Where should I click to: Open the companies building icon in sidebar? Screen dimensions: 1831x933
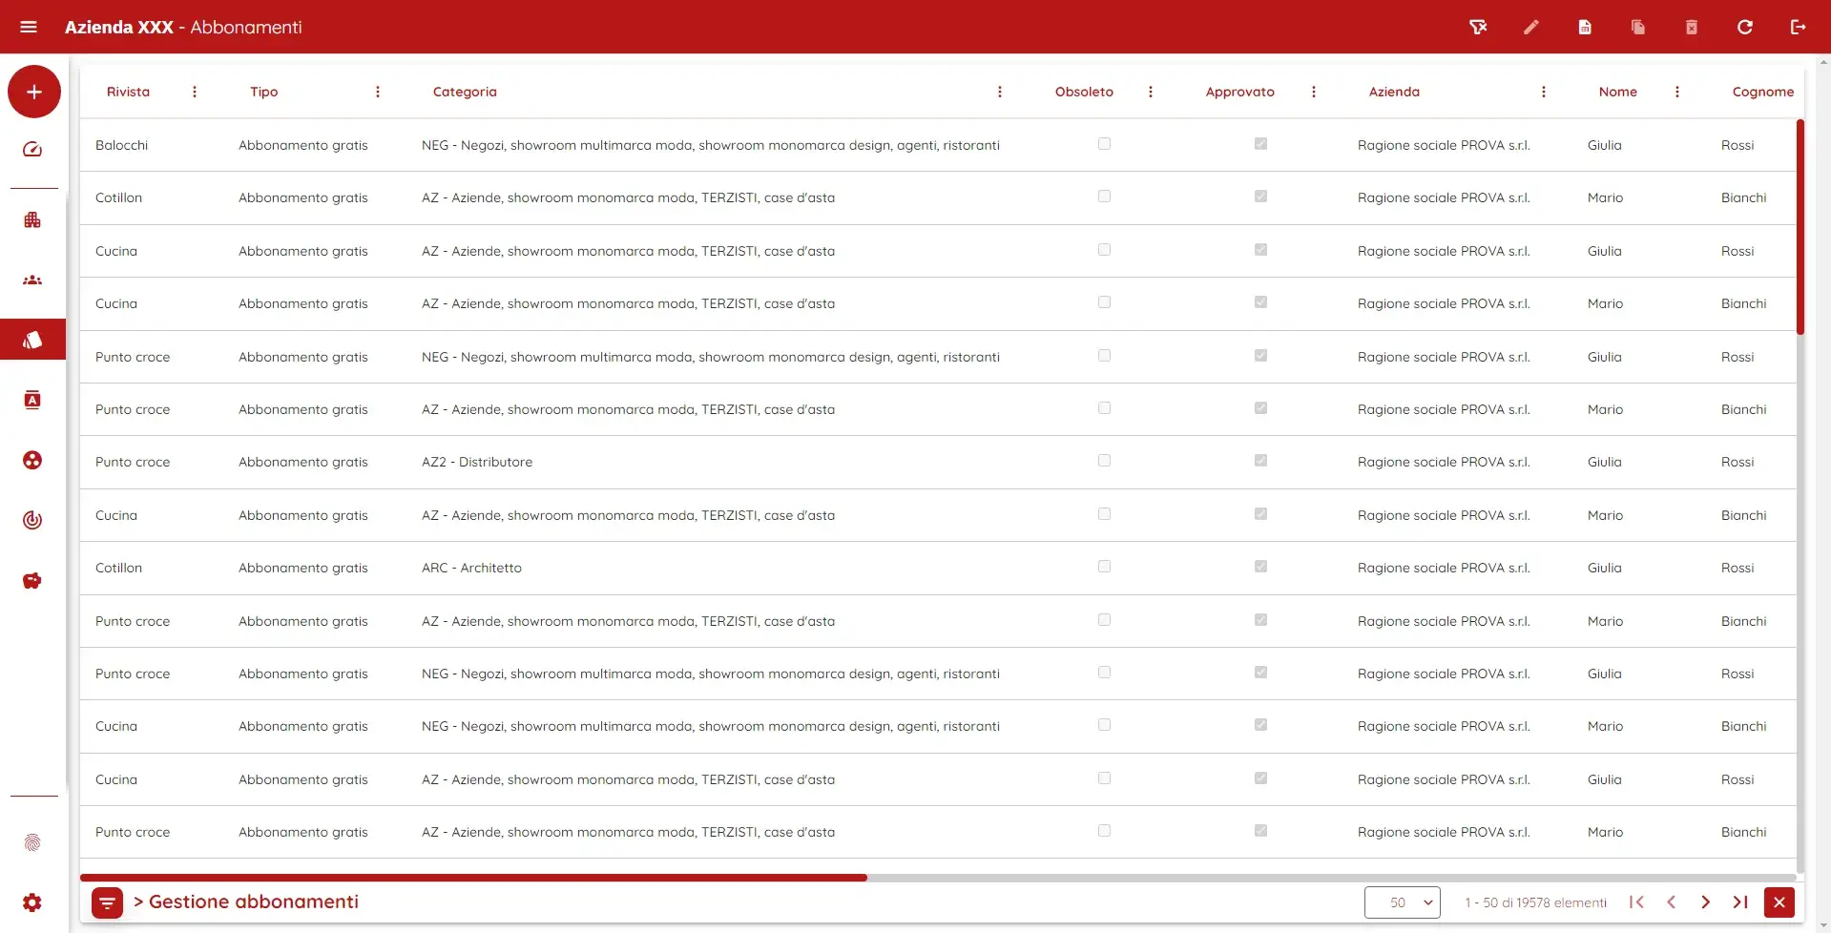[32, 220]
